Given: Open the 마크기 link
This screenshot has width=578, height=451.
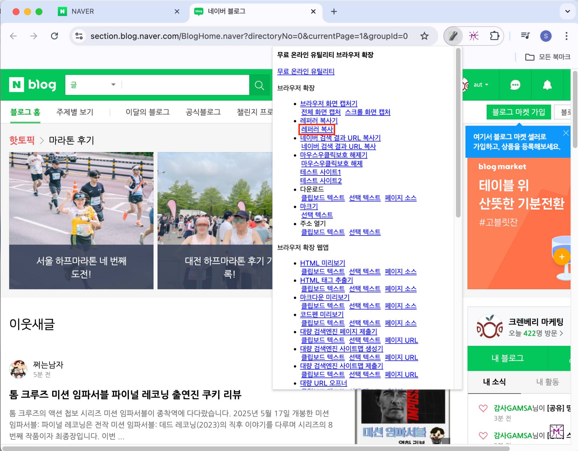Looking at the screenshot, I should coord(309,206).
